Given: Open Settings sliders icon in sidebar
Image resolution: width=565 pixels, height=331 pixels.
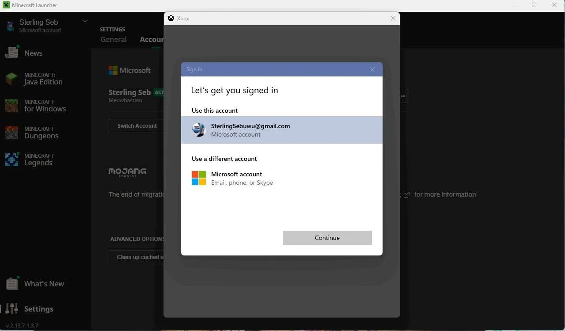Looking at the screenshot, I should 12,308.
